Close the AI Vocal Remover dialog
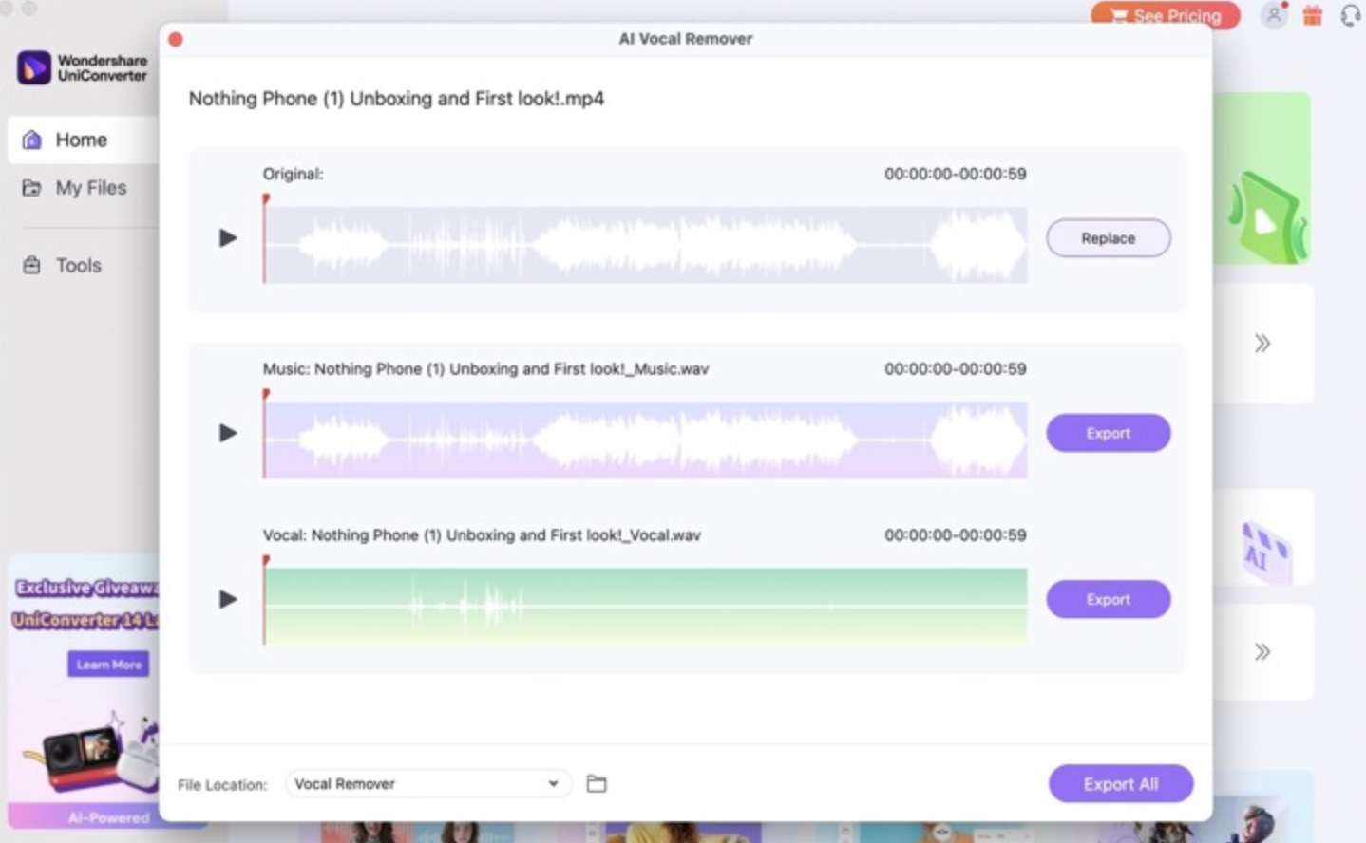This screenshot has width=1366, height=843. click(x=176, y=39)
